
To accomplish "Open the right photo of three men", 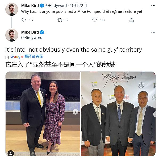I will tap(118, 114).
